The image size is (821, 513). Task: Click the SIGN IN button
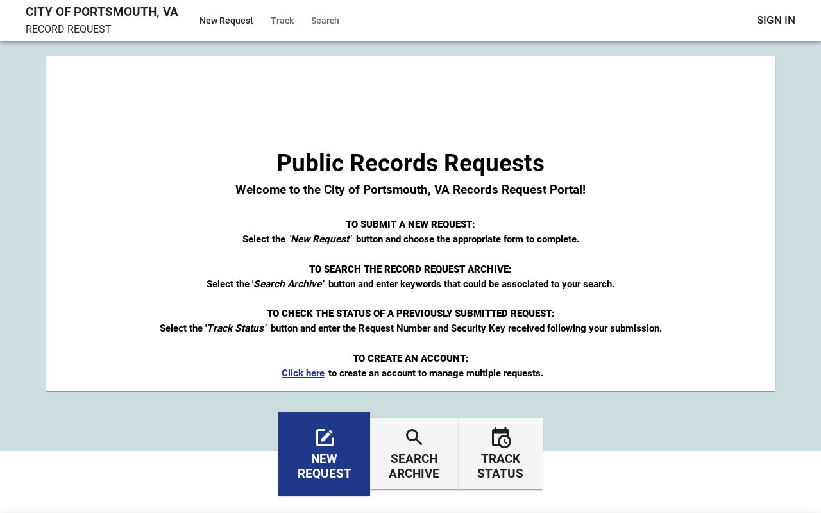[776, 20]
